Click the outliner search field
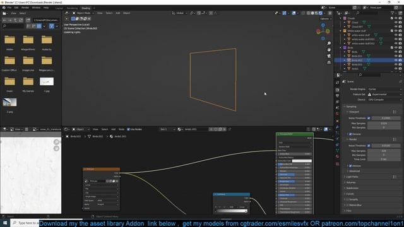Image resolution: width=404 pixels, height=227 pixels. click(x=368, y=13)
